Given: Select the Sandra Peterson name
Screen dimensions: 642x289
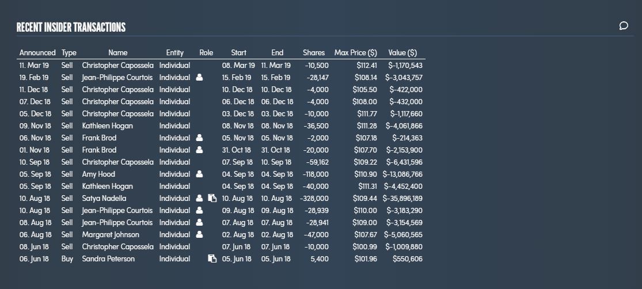Looking at the screenshot, I should pyautogui.click(x=108, y=258).
